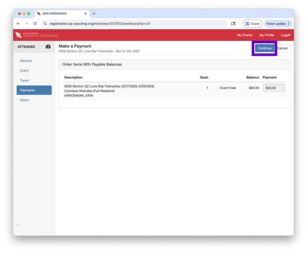Screen dimensions: 307x253
Task: Reload the page with refresh icon
Action: 35,24
